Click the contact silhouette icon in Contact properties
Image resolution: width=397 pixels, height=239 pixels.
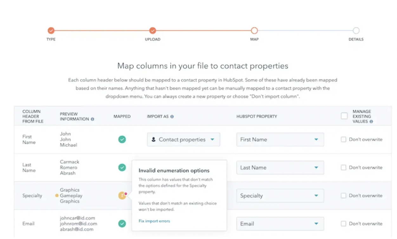pyautogui.click(x=153, y=139)
